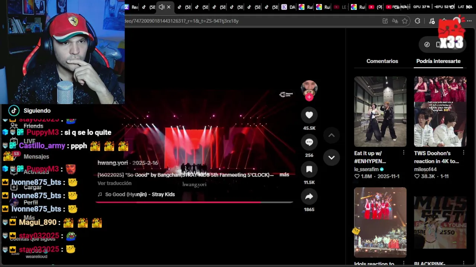Open the milesof44 creator profile

(425, 169)
